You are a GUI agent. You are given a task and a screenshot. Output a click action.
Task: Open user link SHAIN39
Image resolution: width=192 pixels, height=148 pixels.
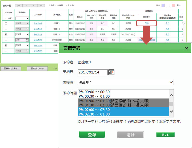pyautogui.click(x=38, y=51)
